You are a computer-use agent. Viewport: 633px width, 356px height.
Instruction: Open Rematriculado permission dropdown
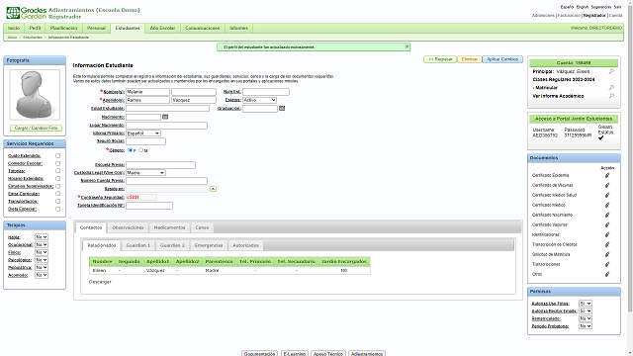[586, 318]
